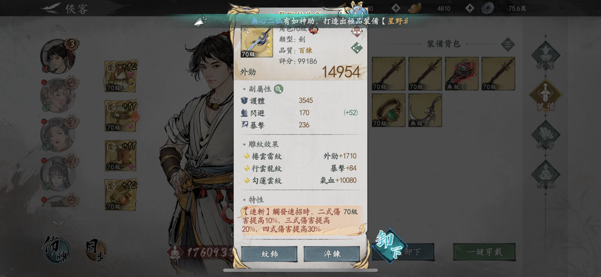Switch to the 狀態 tab
The image size is (601, 277).
(x=546, y=56)
